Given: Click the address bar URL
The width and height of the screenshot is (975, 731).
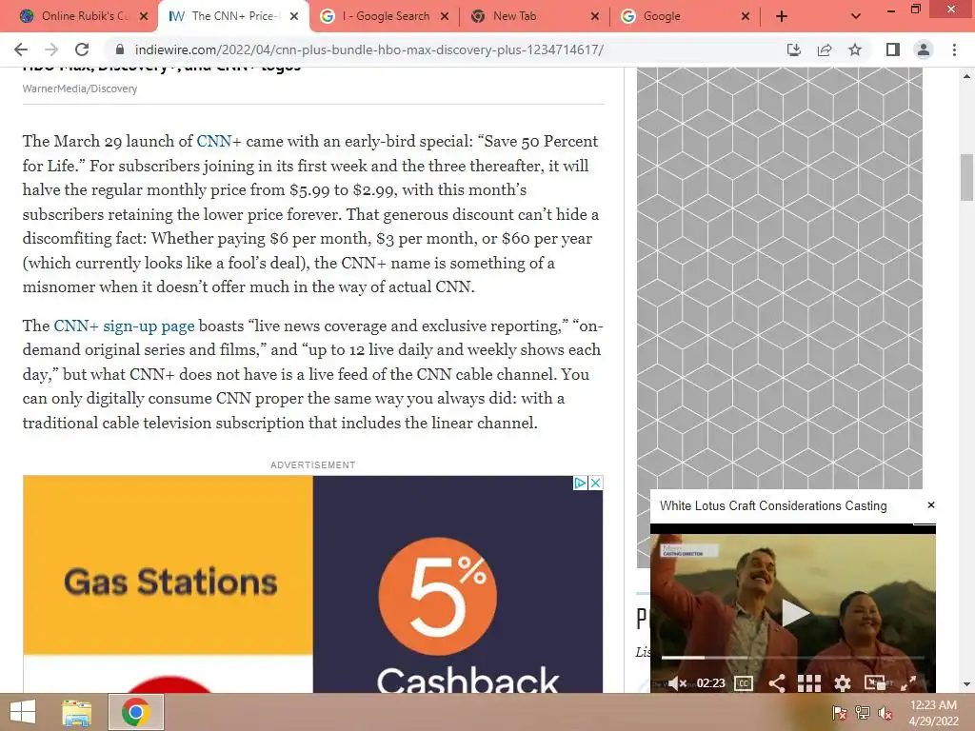Looking at the screenshot, I should click(x=368, y=49).
